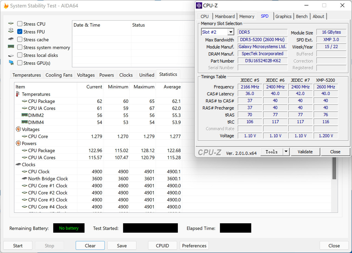Image resolution: width=352 pixels, height=253 pixels.
Task: Click the CPU-Z logo in its title bar
Action: [x=199, y=5]
